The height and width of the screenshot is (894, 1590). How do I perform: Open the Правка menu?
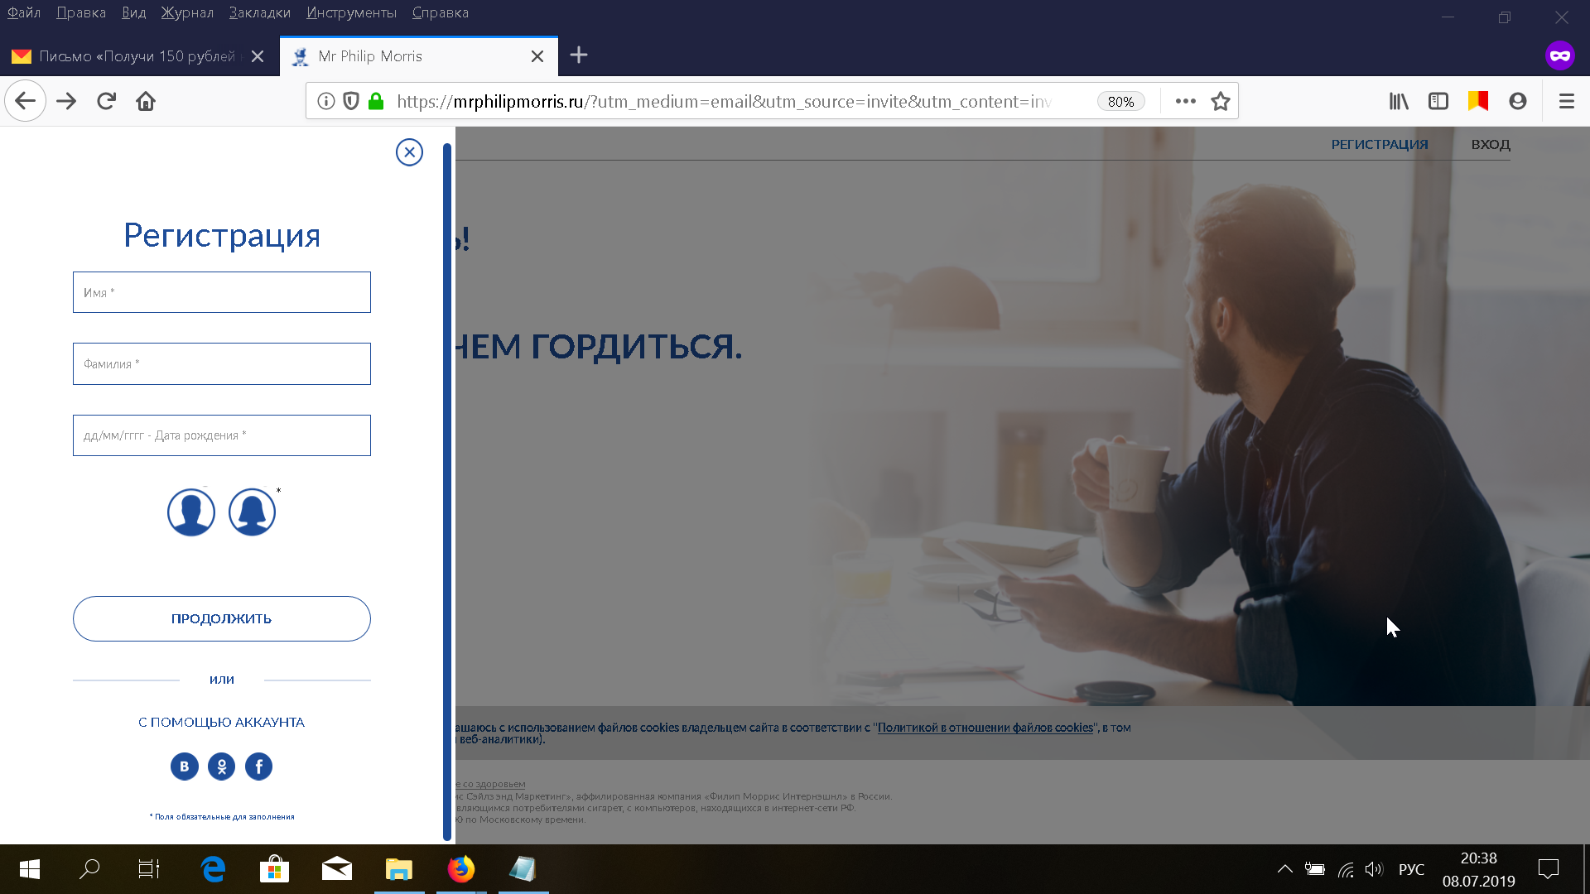pyautogui.click(x=81, y=12)
